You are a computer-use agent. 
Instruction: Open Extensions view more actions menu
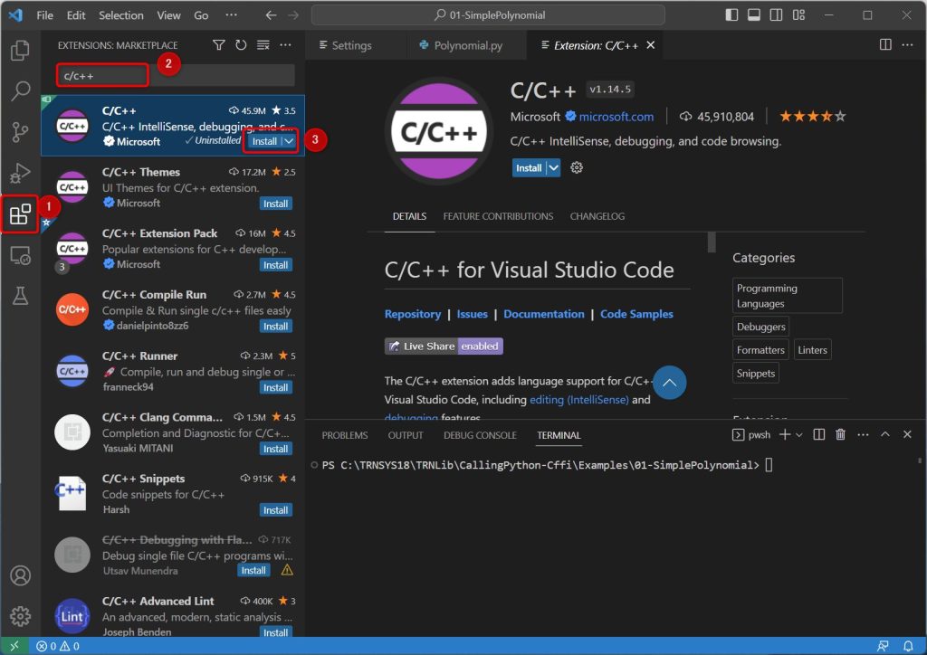pos(285,45)
